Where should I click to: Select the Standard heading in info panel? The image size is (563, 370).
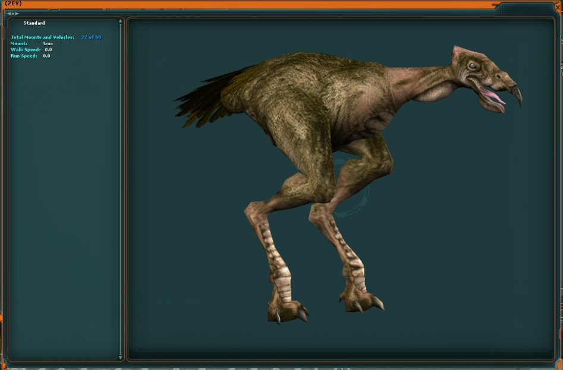(x=34, y=23)
